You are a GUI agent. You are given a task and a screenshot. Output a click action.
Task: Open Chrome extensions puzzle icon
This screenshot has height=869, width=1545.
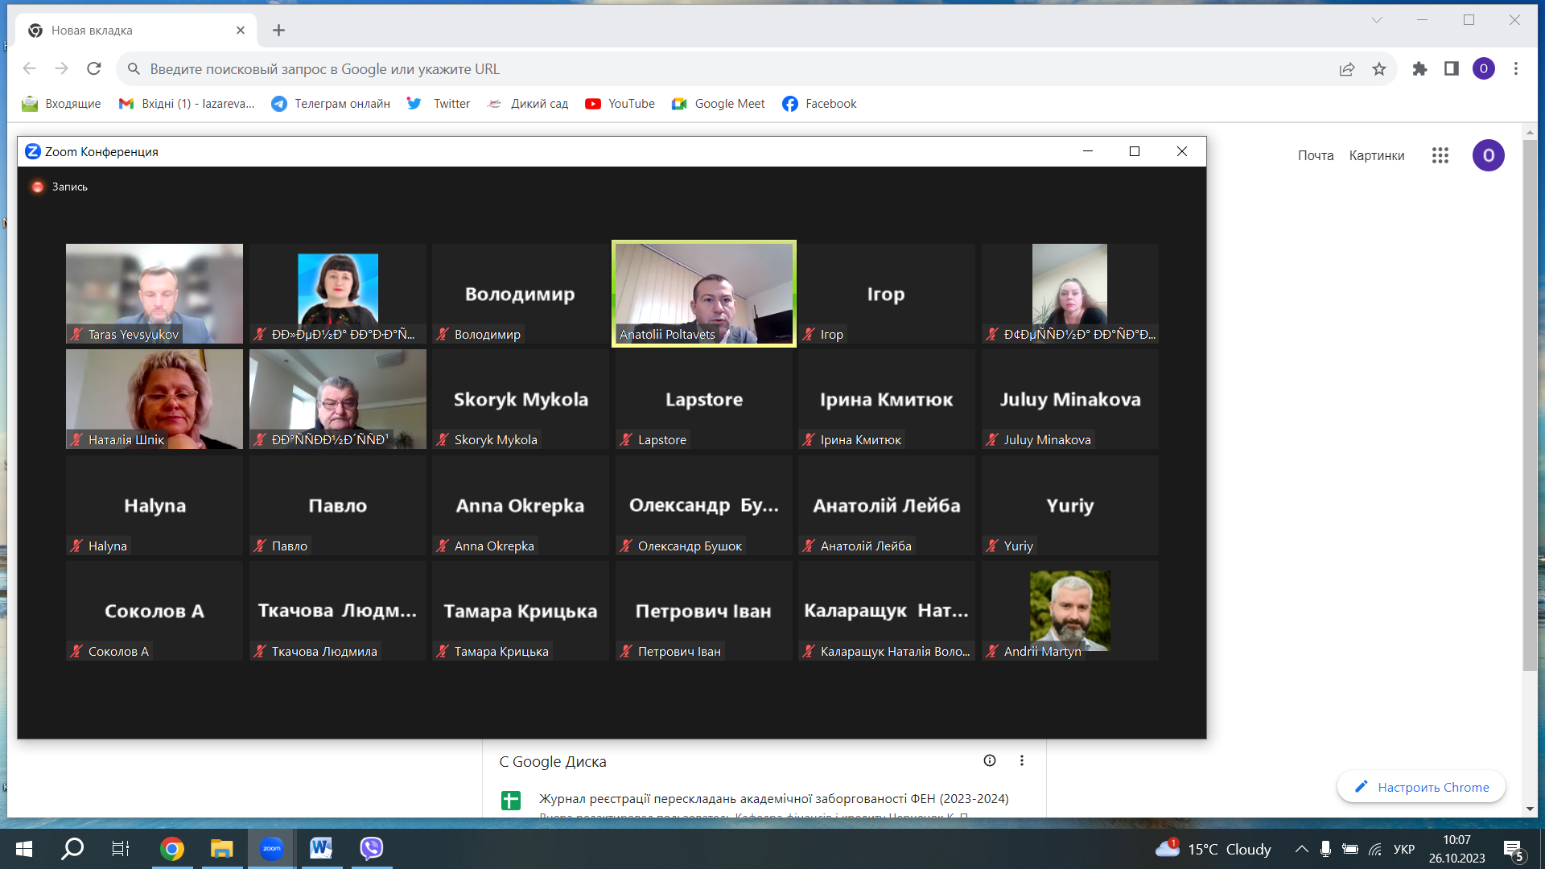[x=1419, y=69]
